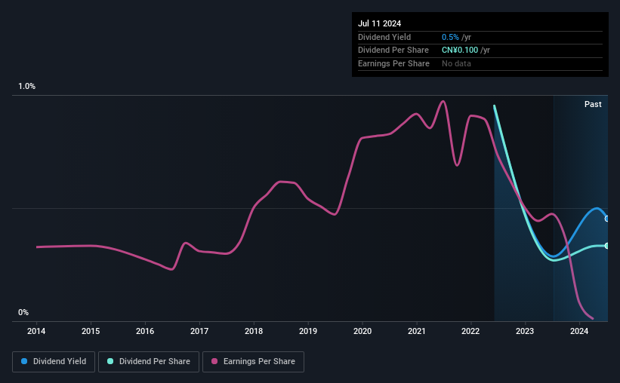Select the 2022 x-axis label
Screen dimensions: 620x383
coord(470,331)
